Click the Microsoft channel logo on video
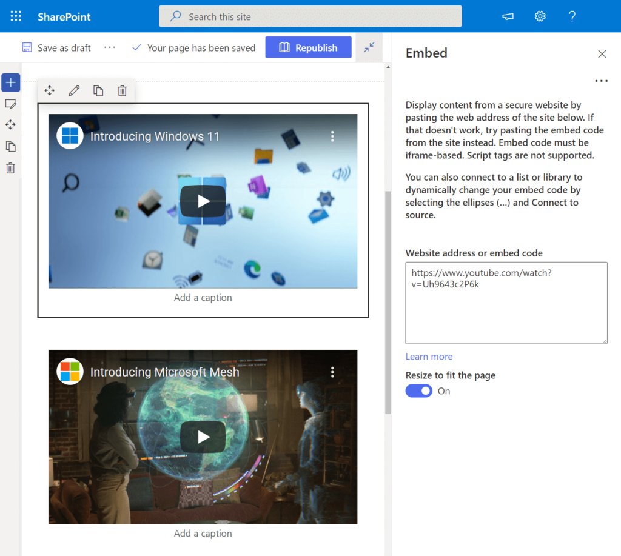This screenshot has height=556, width=621. (70, 372)
